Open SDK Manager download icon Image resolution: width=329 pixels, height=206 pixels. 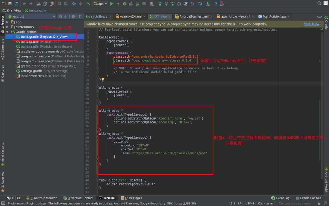tap(208, 4)
